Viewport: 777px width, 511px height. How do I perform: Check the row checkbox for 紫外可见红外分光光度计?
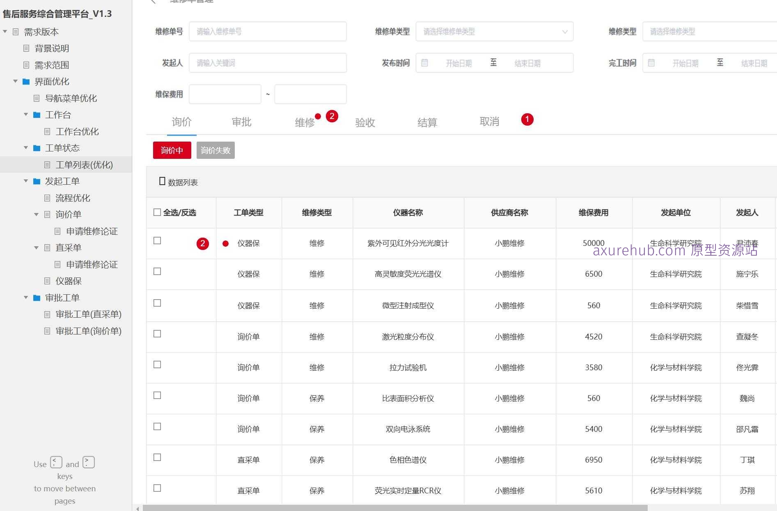coord(157,241)
